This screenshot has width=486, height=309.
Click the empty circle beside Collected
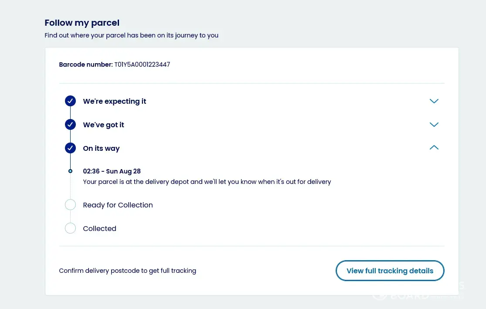pos(70,228)
